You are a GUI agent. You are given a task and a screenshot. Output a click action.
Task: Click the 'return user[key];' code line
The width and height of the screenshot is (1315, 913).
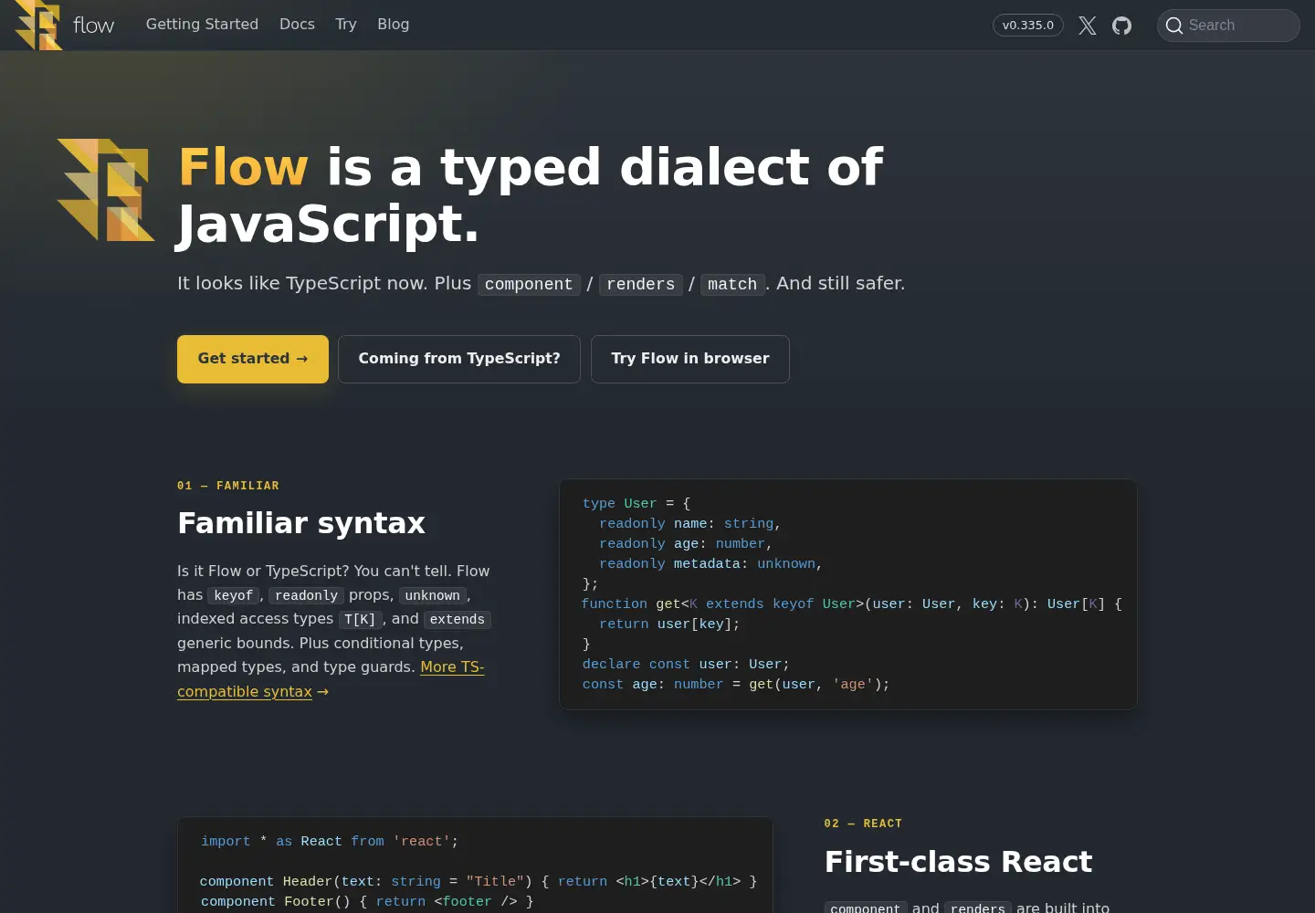pos(669,624)
